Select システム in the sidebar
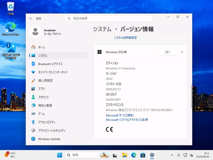This screenshot has width=213, height=160. (x=58, y=56)
